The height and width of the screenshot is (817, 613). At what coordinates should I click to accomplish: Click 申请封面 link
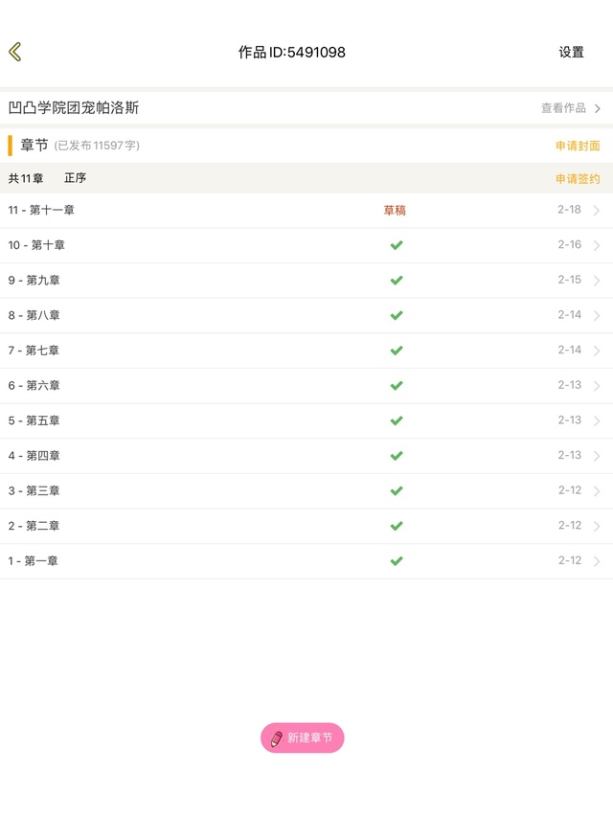(578, 146)
